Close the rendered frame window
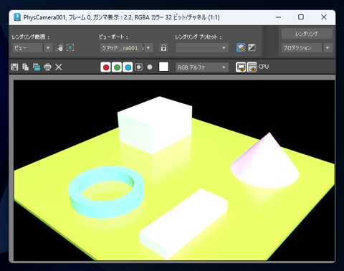 (x=324, y=17)
